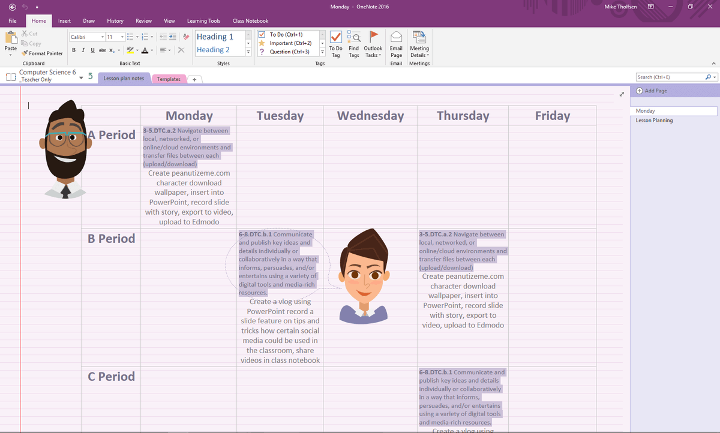Click the Email Page button
Image resolution: width=720 pixels, height=433 pixels.
point(396,44)
